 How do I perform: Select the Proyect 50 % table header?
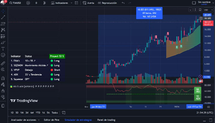click(x=57, y=56)
